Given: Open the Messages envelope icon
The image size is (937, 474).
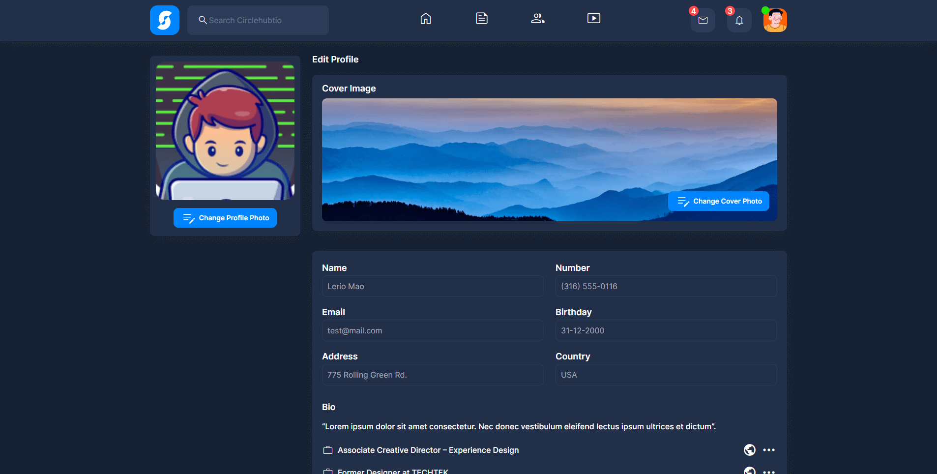Looking at the screenshot, I should click(x=703, y=20).
